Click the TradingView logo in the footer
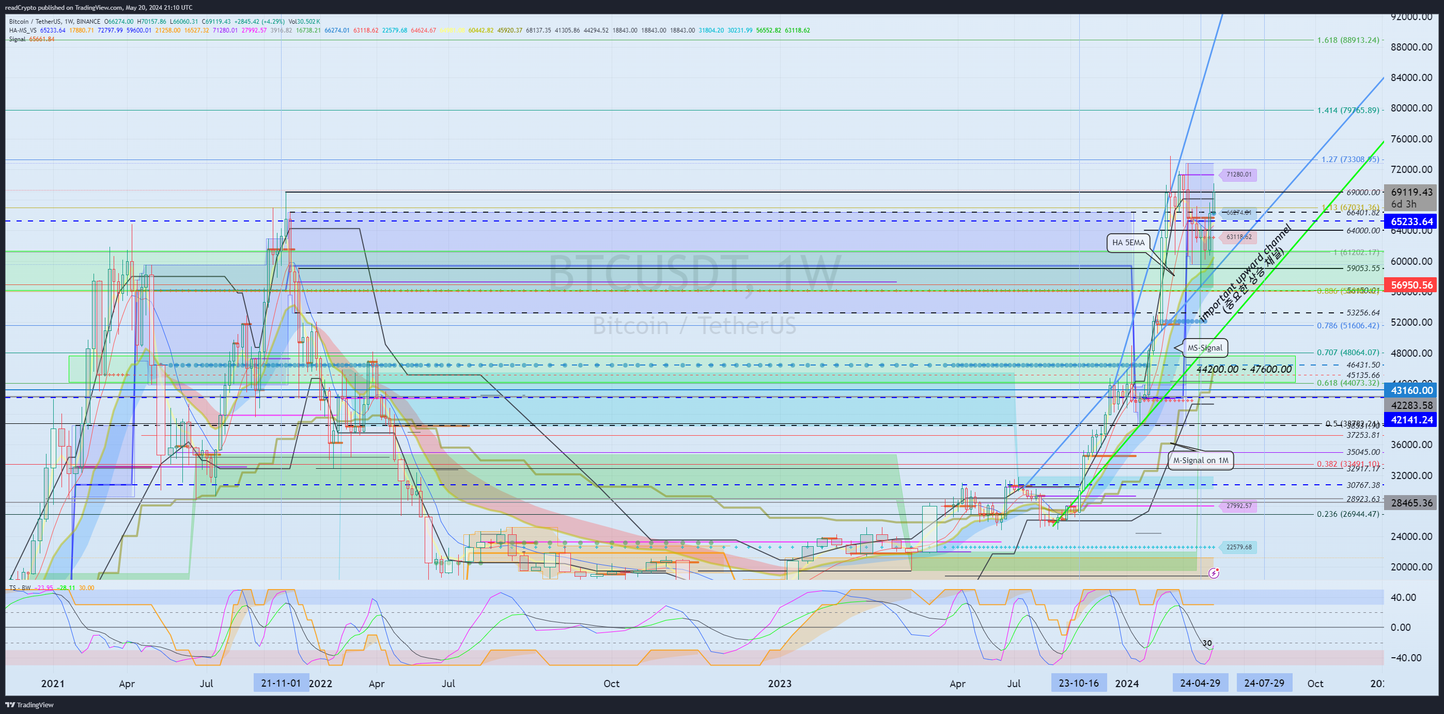This screenshot has width=1444, height=714. click(x=30, y=705)
